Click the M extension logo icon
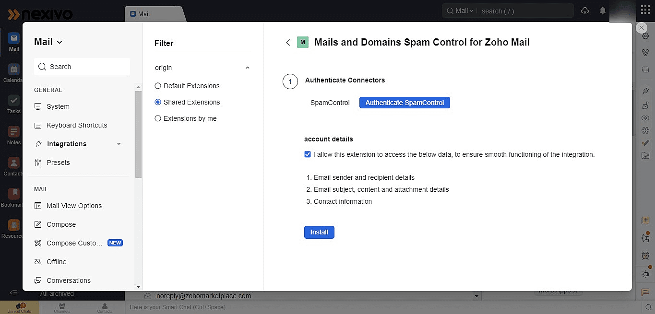655x314 pixels. tap(302, 42)
